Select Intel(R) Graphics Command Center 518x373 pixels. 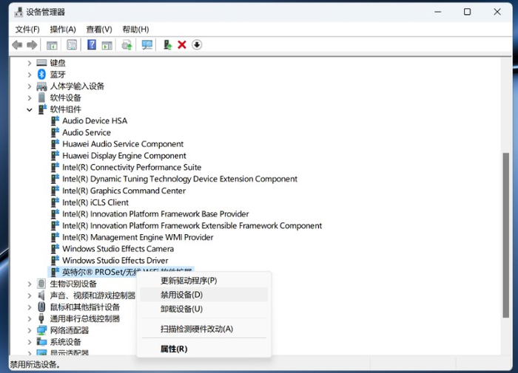pyautogui.click(x=124, y=191)
